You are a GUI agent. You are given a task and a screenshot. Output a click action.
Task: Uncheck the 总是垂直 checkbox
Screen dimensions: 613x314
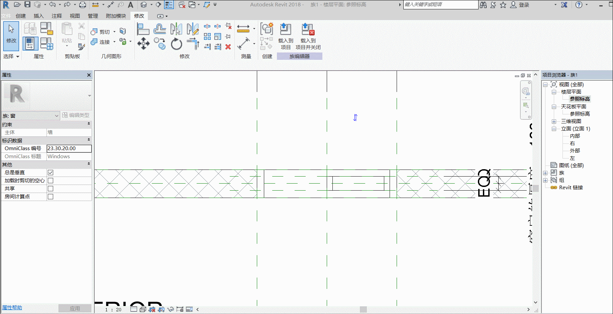tap(50, 173)
